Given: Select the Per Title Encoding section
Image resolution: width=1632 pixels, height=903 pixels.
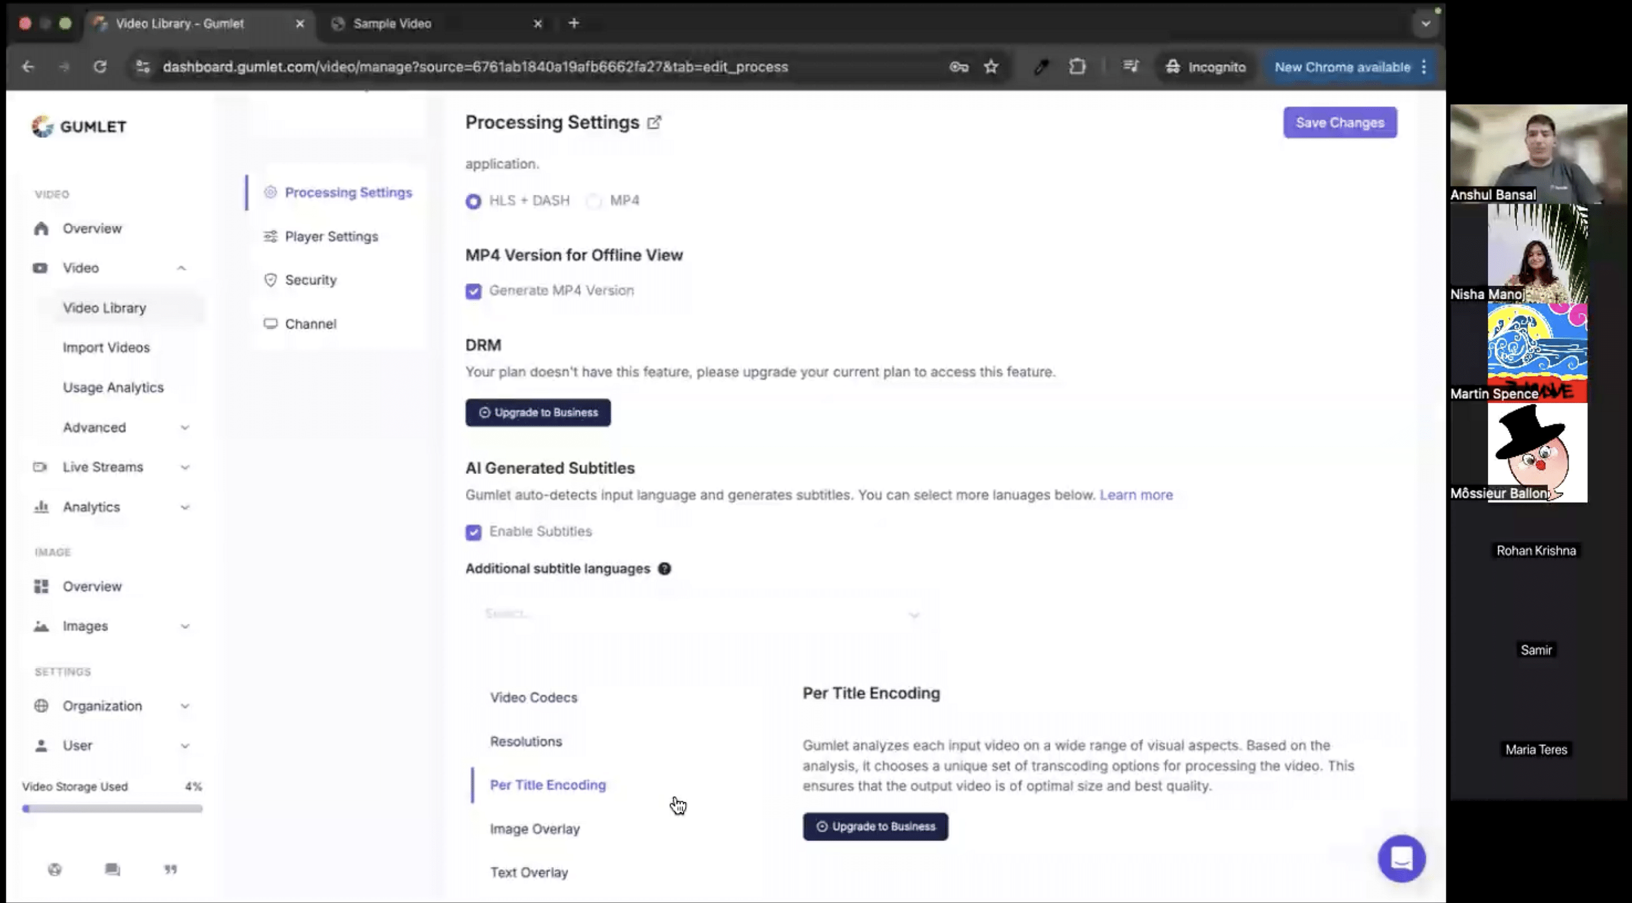Looking at the screenshot, I should [x=548, y=785].
